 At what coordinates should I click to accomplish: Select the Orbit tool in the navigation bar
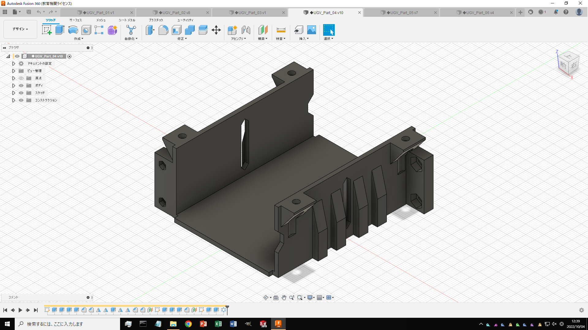(266, 297)
